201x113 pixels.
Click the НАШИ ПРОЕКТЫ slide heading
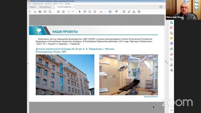[x=65, y=32]
